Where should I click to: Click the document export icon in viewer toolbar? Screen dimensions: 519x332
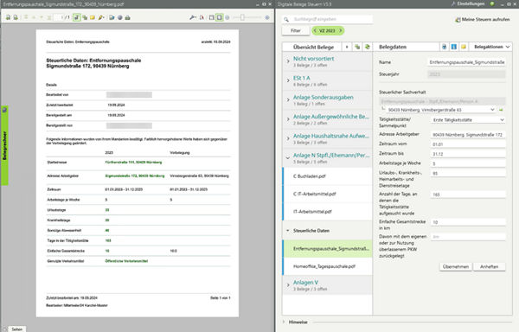[112, 17]
